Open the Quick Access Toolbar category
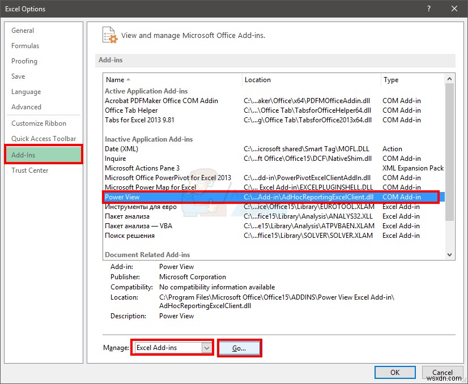The width and height of the screenshot is (468, 384). (44, 138)
